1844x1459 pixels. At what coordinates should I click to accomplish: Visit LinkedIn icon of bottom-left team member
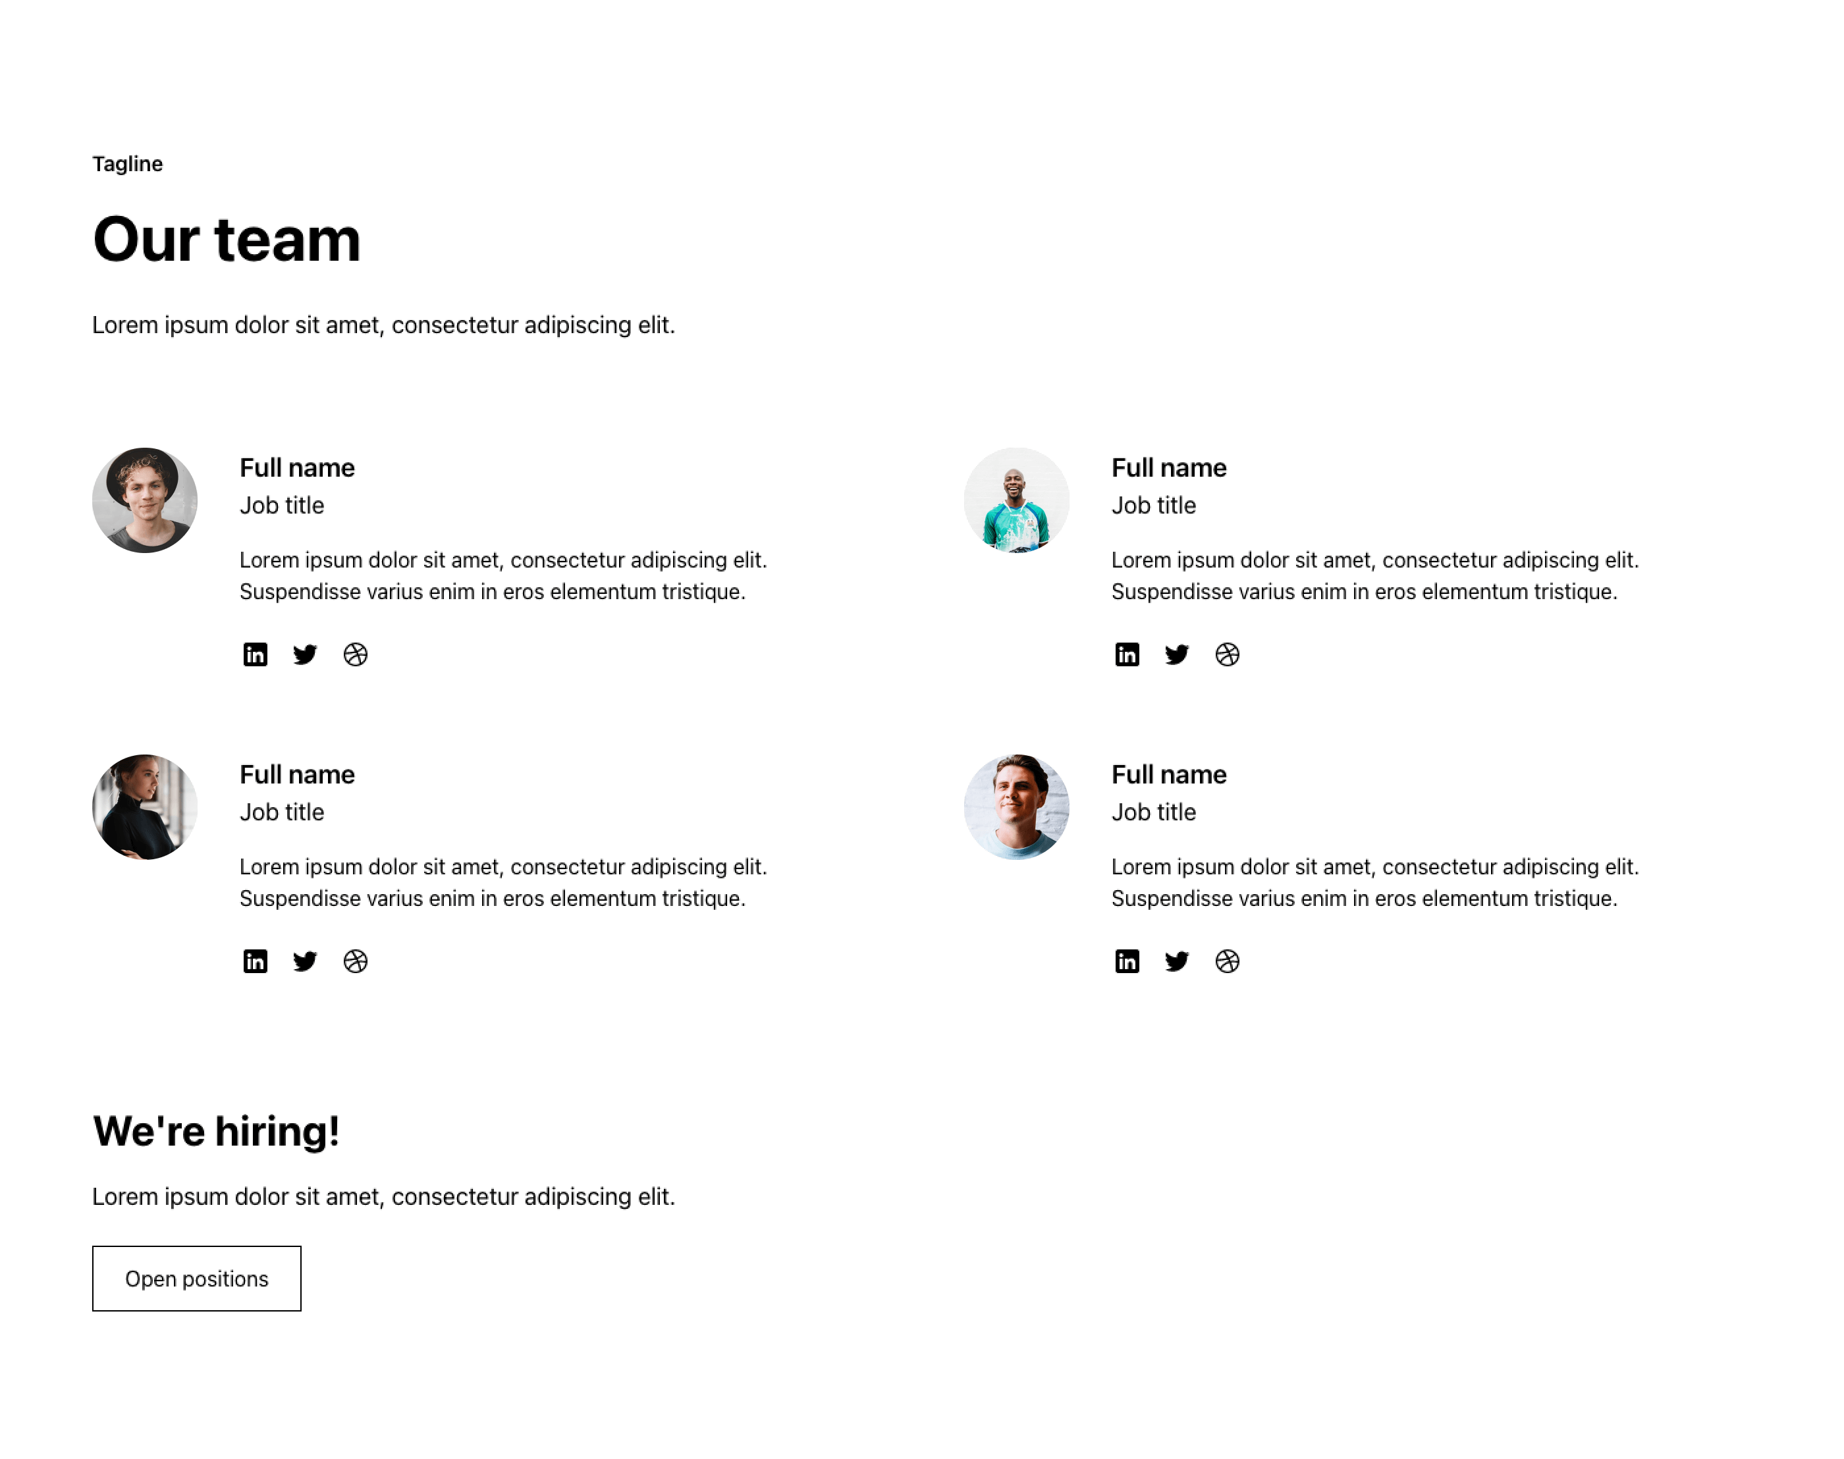pyautogui.click(x=255, y=961)
